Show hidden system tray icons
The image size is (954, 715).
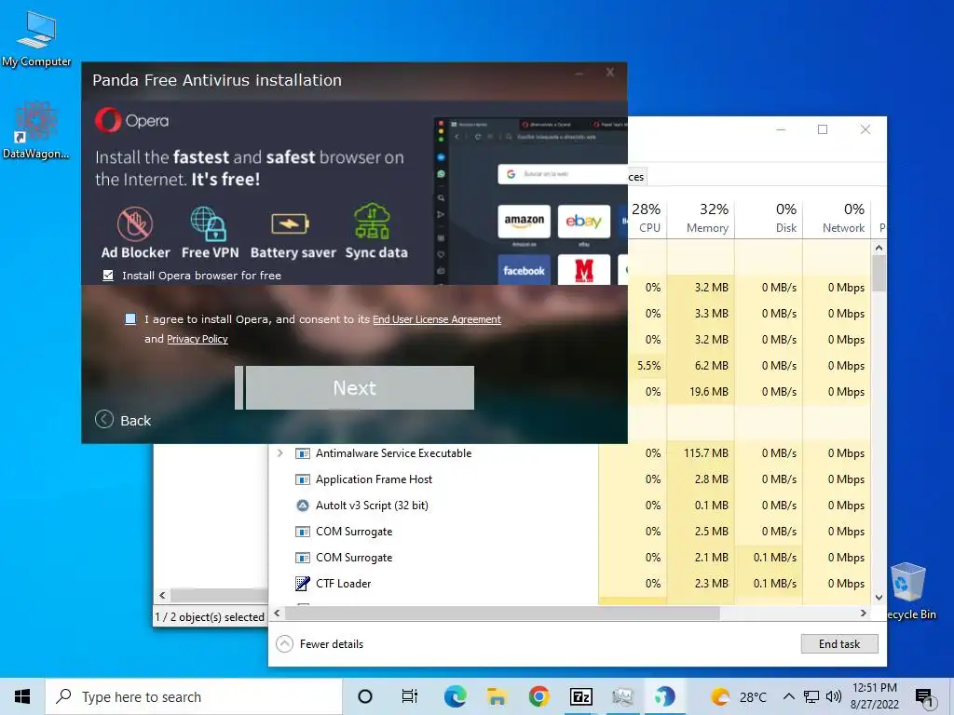788,696
